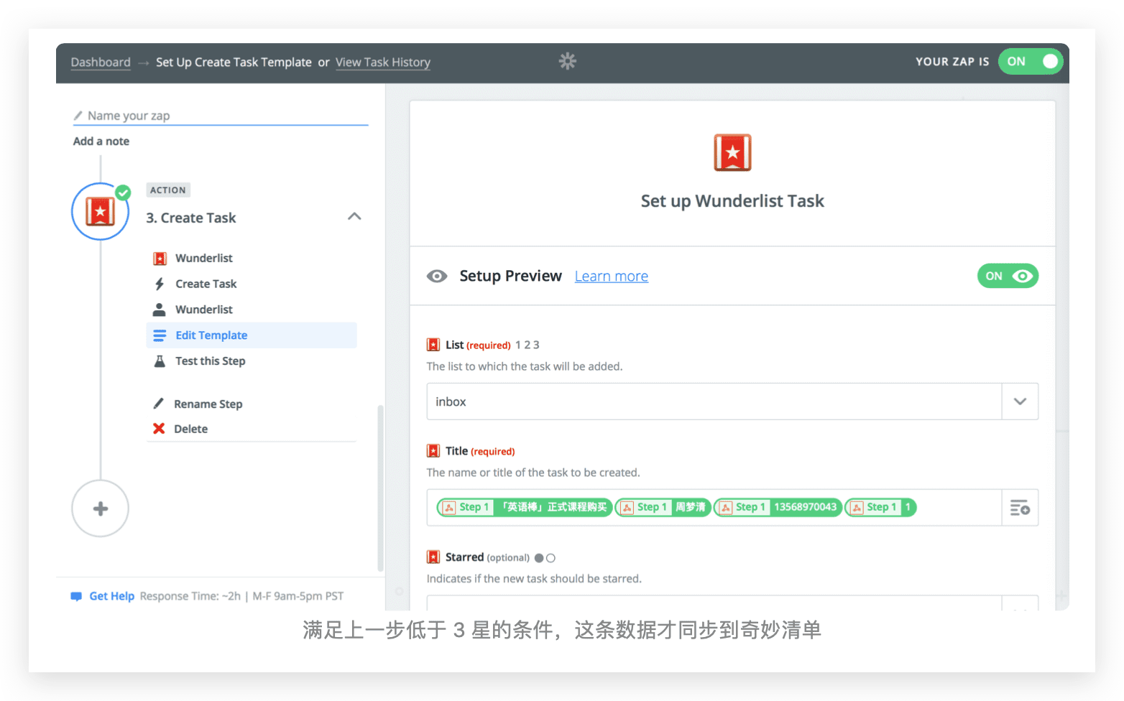The image size is (1124, 701).
Task: Click Rename Step option
Action: click(x=208, y=404)
